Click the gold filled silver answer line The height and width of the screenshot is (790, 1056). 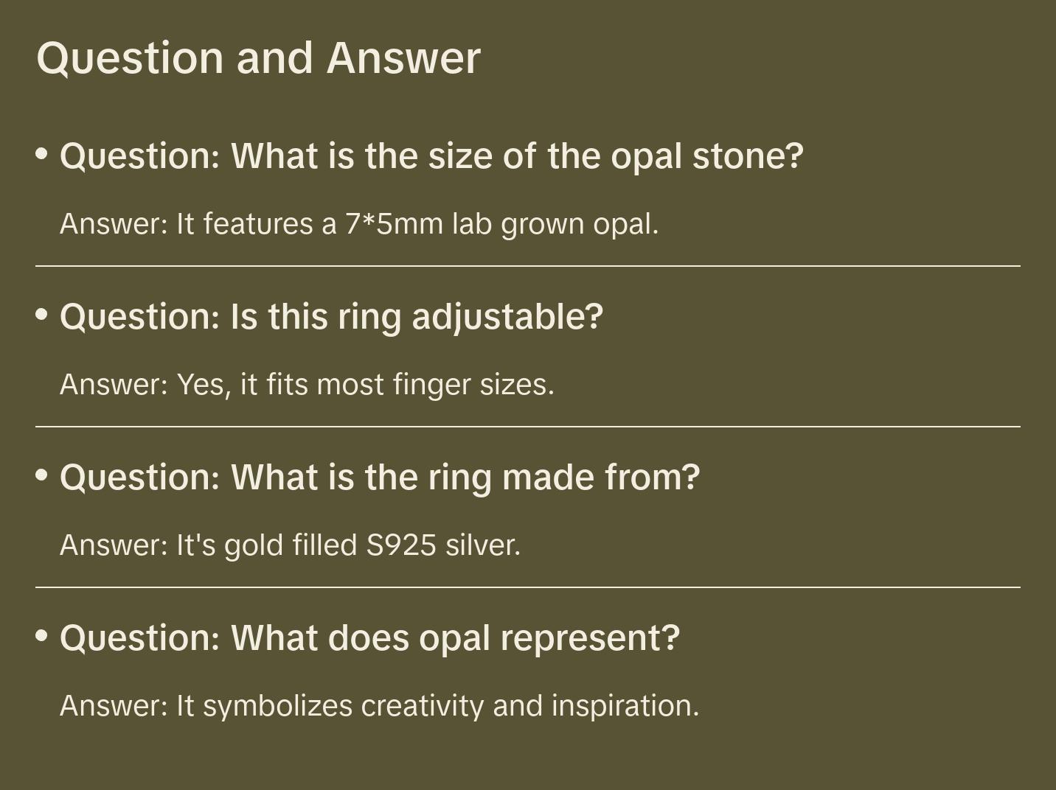coord(290,545)
